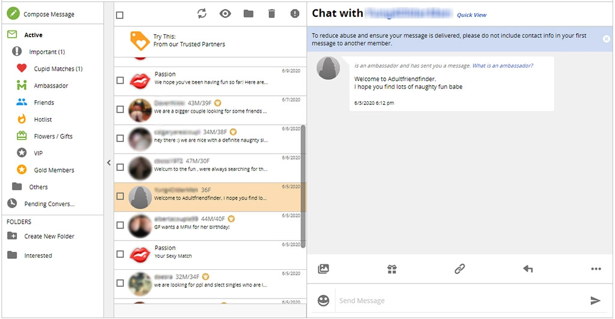Send a gift using gift icon
This screenshot has width=615, height=319.
click(392, 269)
